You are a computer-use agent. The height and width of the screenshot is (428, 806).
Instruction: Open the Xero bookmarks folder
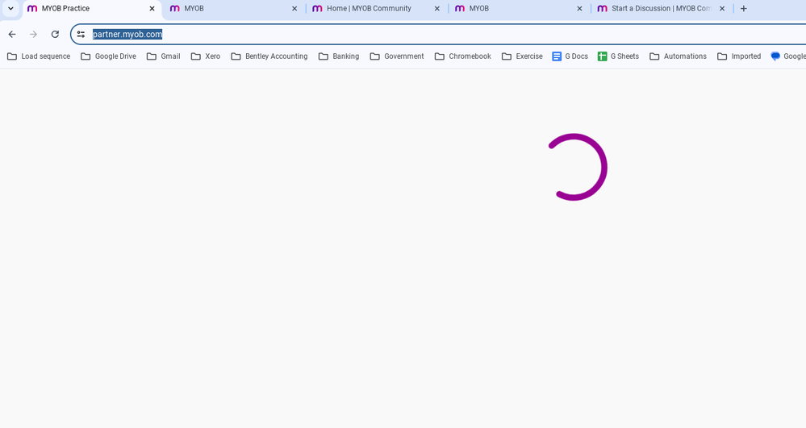(x=206, y=56)
